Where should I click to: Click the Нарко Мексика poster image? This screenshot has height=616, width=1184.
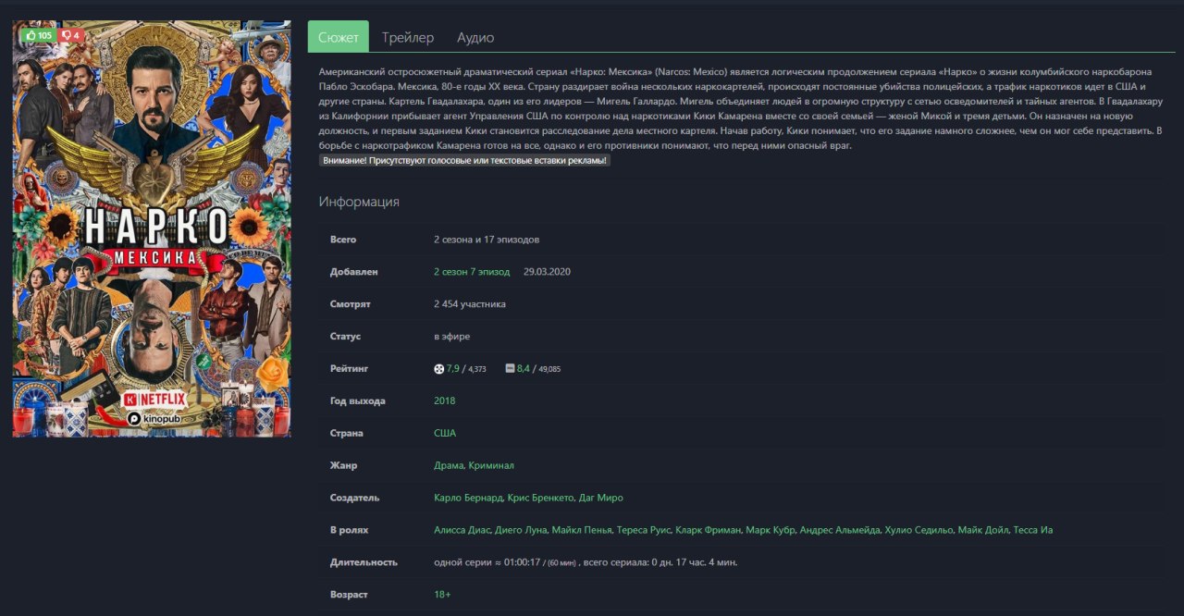[152, 229]
